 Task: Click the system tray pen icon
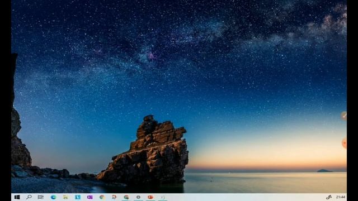(x=329, y=197)
